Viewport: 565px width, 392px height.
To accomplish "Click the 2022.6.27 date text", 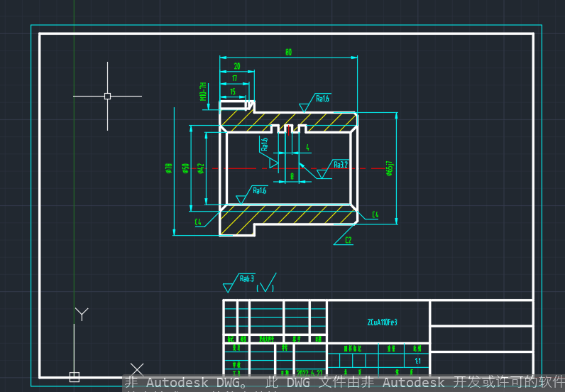I will point(309,373).
